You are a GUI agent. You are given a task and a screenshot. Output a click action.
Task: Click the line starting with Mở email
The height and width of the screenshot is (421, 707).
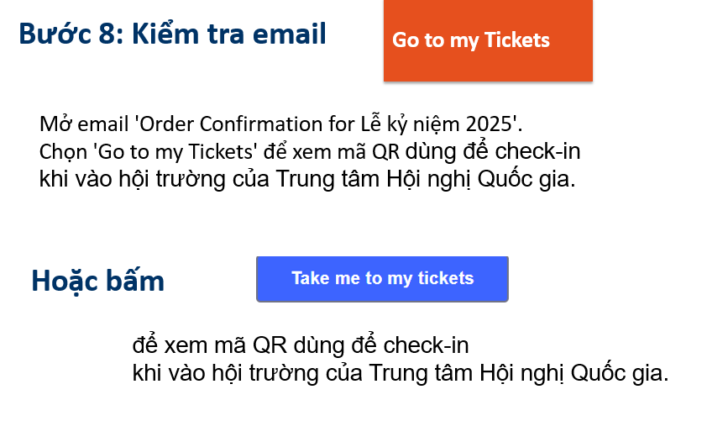point(280,125)
